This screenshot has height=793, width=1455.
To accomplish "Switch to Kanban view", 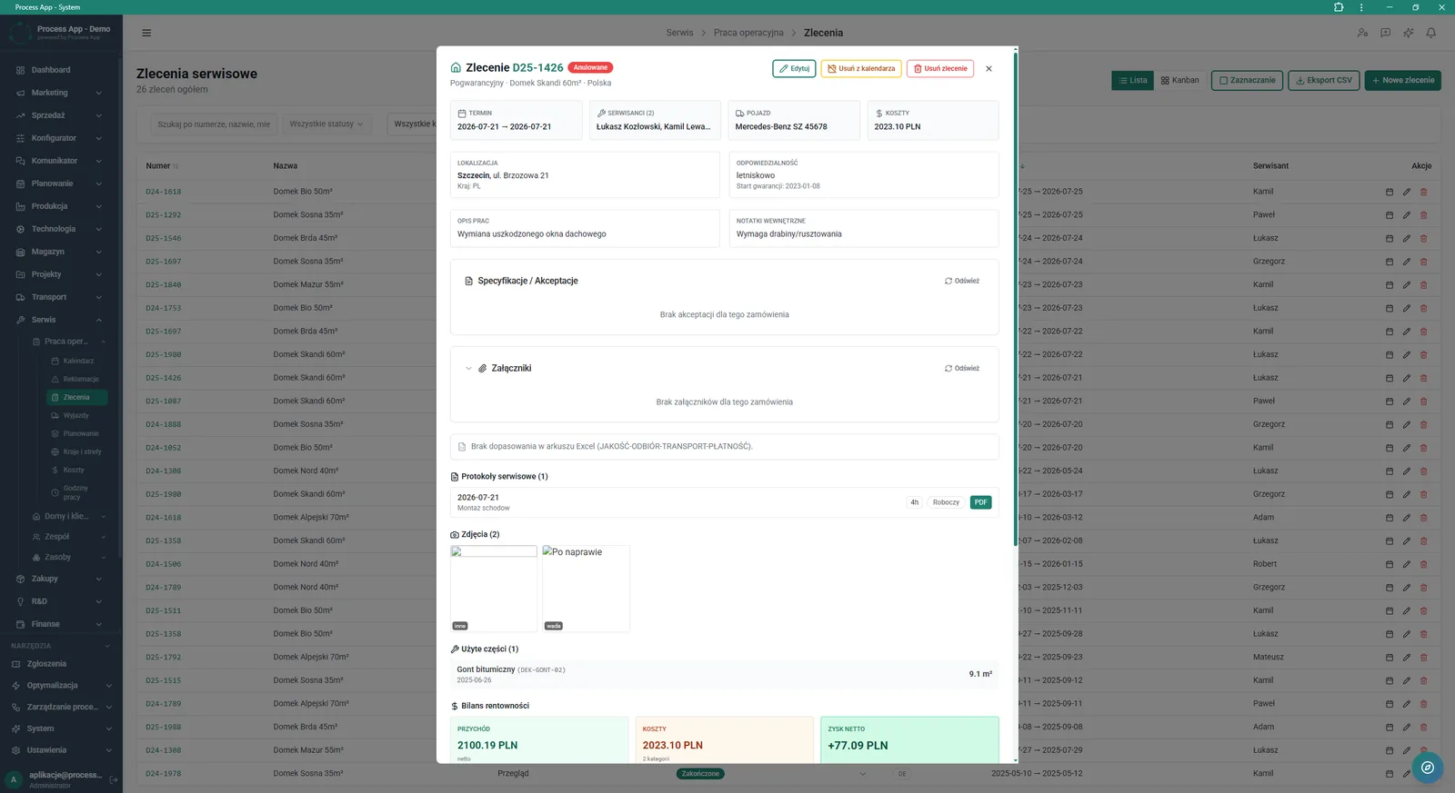I will point(1179,81).
